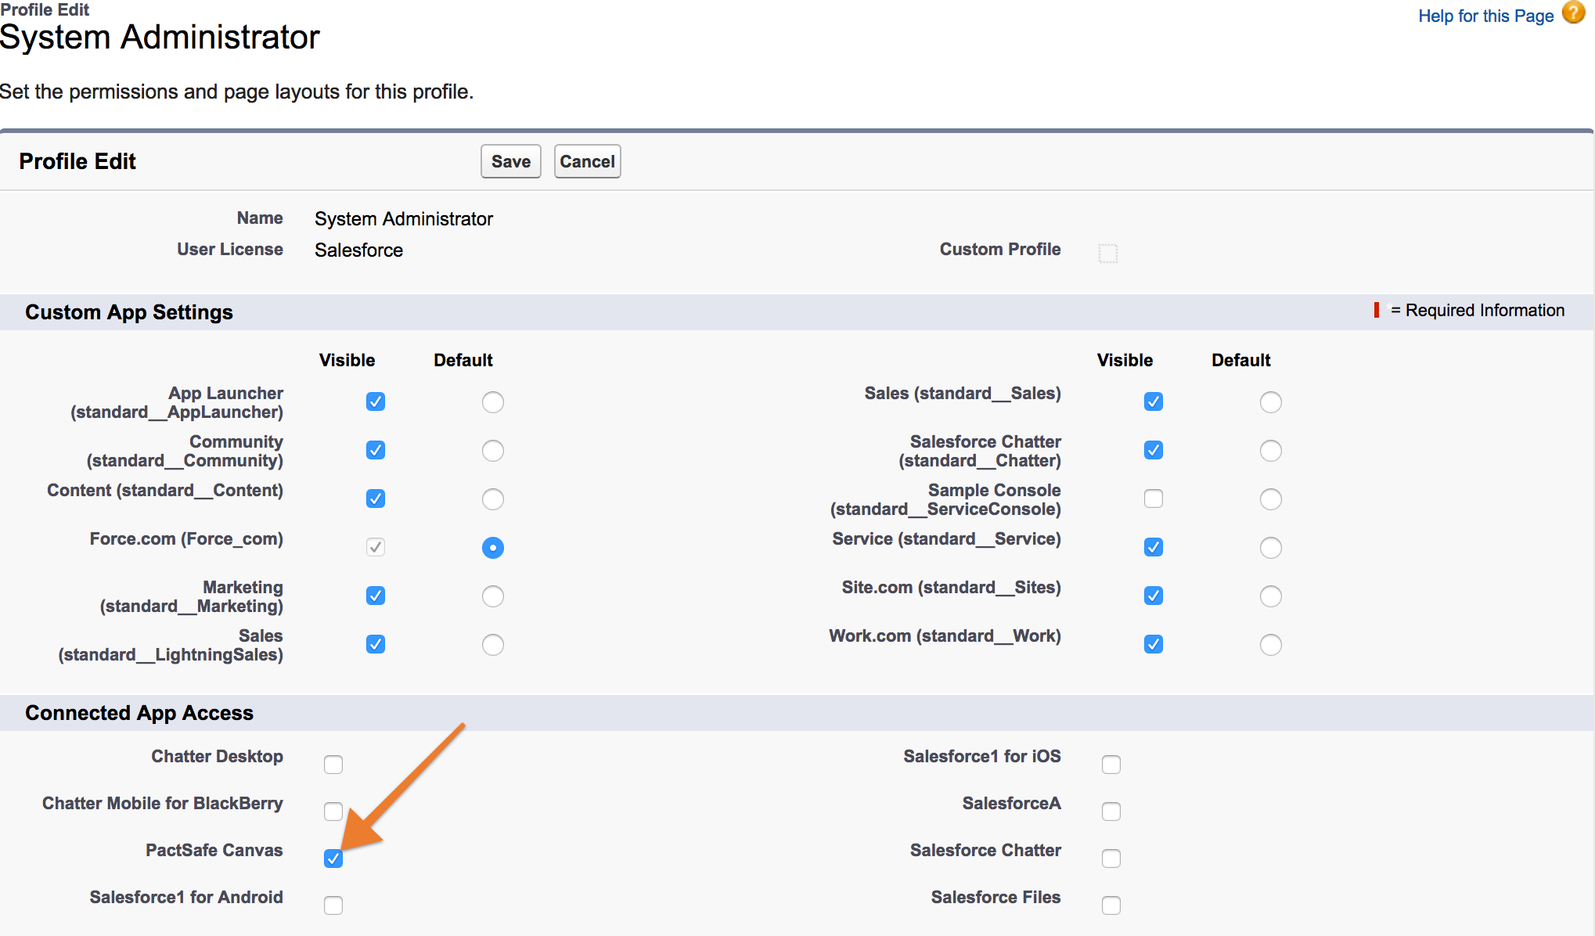The width and height of the screenshot is (1595, 936).
Task: Enable Salesforce1 for Android access
Action: click(333, 905)
